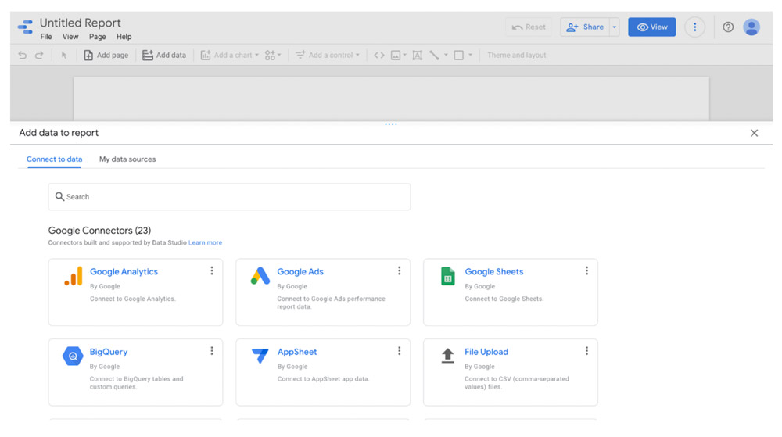Screen dimensions: 782x437
Task: Click the redo arrow icon
Action: [x=39, y=56]
